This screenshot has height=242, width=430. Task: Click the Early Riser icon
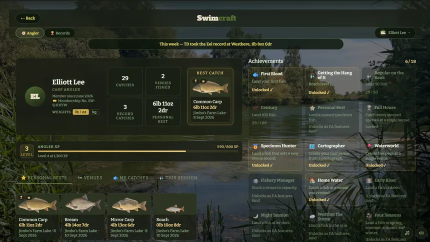coord(369,180)
